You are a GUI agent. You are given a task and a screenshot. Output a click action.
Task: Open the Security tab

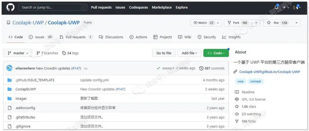click(207, 37)
